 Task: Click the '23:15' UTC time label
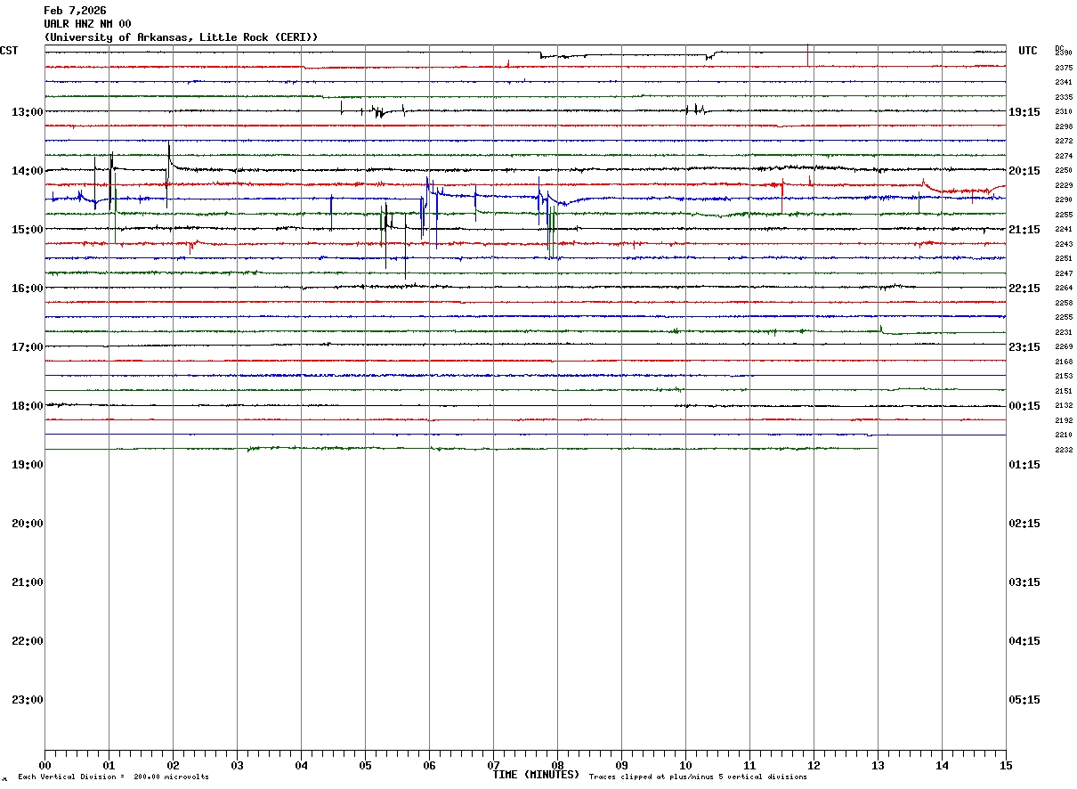[x=1024, y=347]
